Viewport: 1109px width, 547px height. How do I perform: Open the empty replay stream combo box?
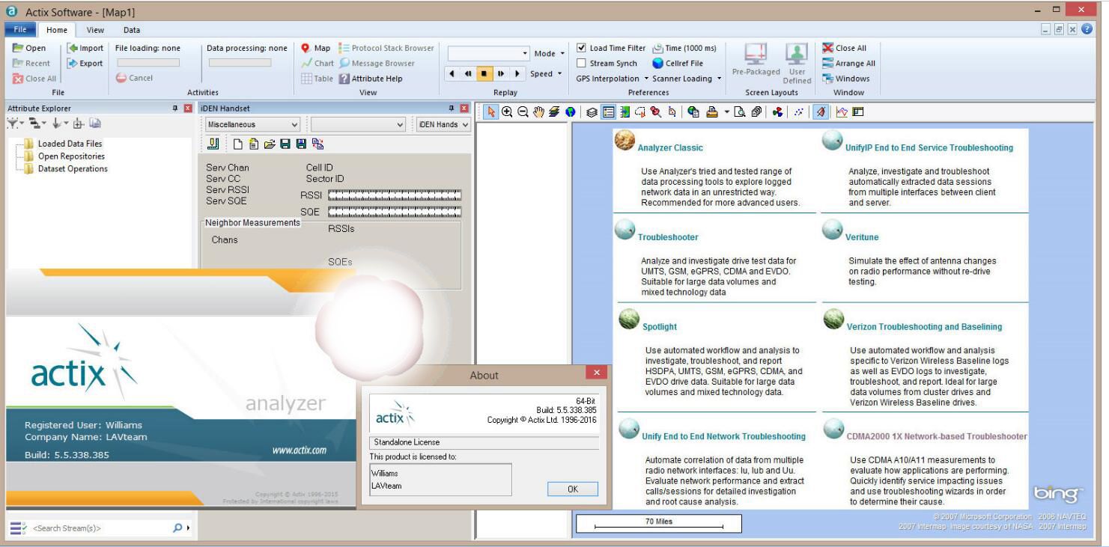pos(488,54)
